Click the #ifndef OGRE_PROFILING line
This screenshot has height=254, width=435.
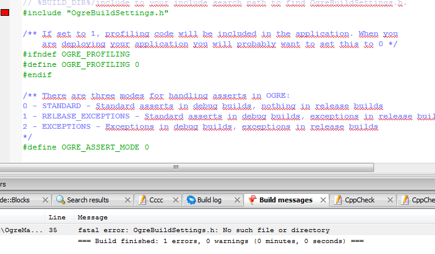tap(76, 54)
